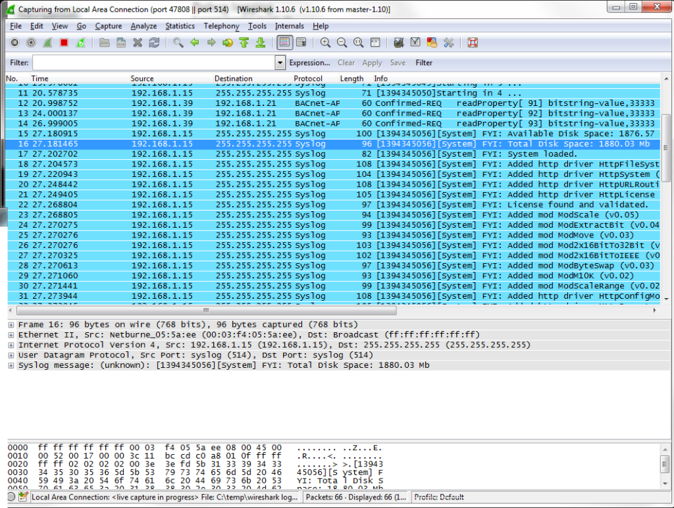Screen dimensions: 674x508
Task: Expand Internet Protocol Version 4 node
Action: tap(11, 345)
